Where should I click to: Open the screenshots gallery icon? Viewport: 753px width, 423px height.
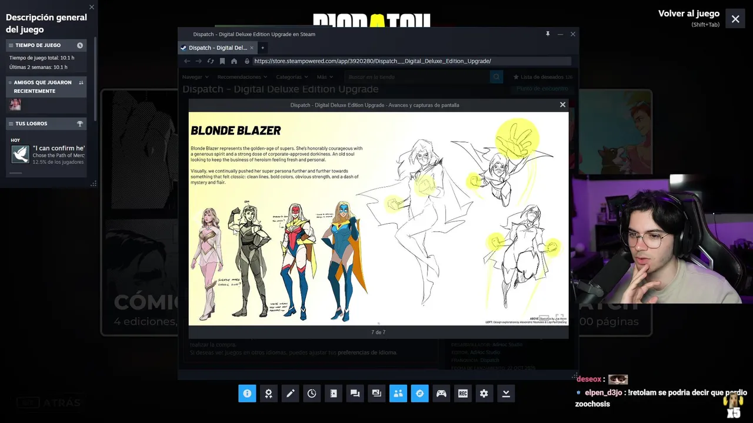click(376, 394)
